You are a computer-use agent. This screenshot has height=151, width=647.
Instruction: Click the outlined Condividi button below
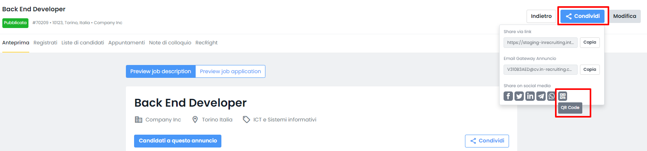487,141
